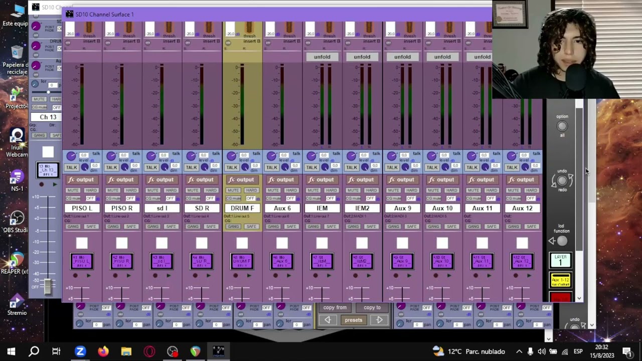Select the PISO R channel LCD display
The height and width of the screenshot is (361, 642).
click(x=122, y=261)
